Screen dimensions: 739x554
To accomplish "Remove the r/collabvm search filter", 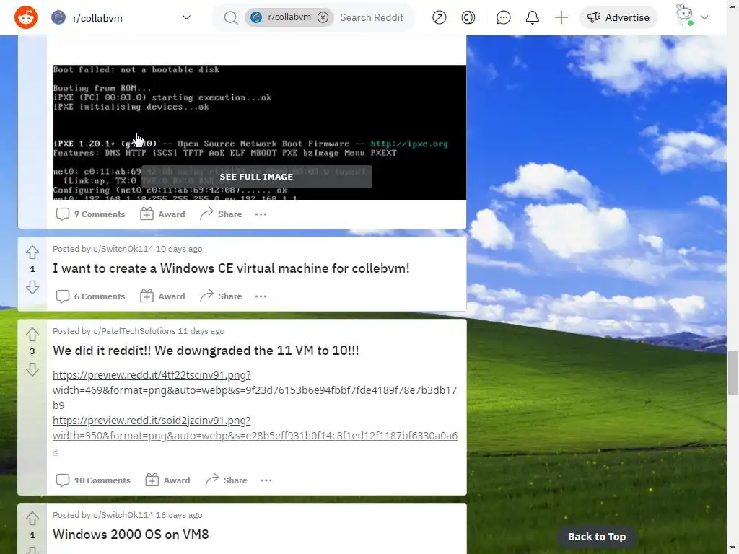I will point(323,17).
